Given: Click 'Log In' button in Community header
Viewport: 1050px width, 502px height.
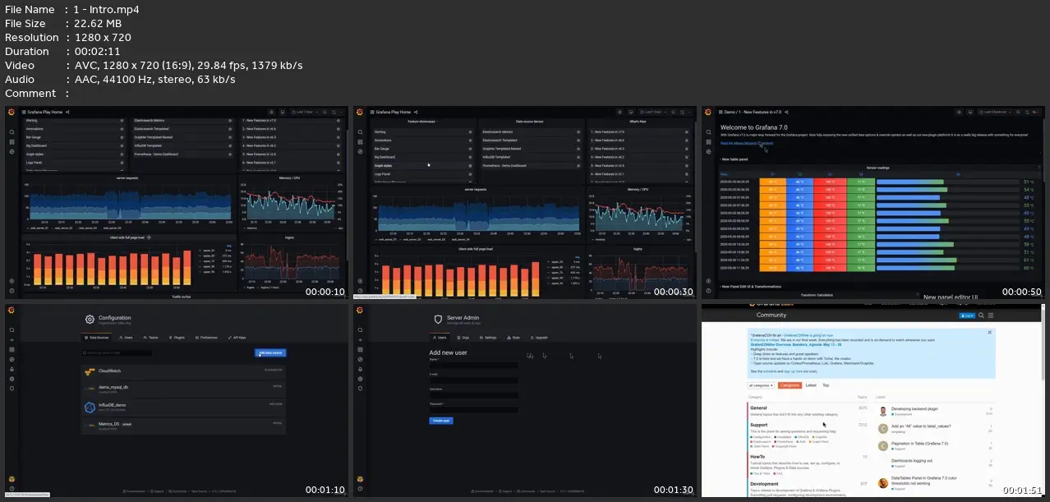Looking at the screenshot, I should tap(967, 315).
